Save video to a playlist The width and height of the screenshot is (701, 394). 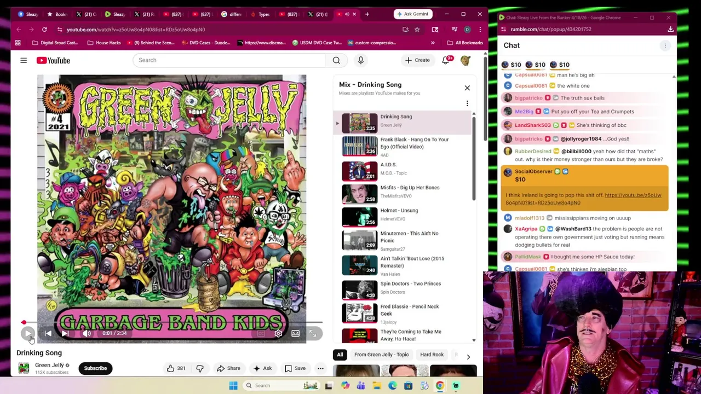click(x=295, y=368)
